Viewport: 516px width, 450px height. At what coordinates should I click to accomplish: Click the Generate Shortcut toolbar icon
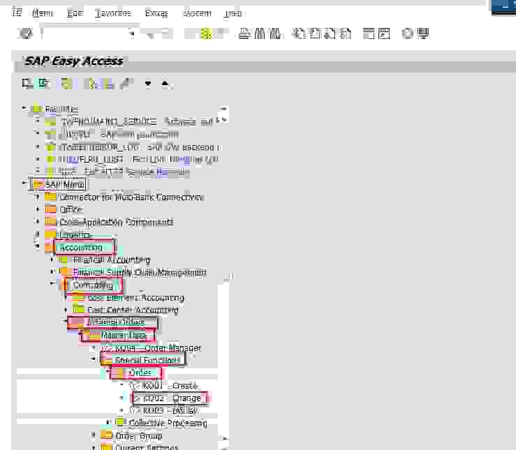click(x=384, y=33)
